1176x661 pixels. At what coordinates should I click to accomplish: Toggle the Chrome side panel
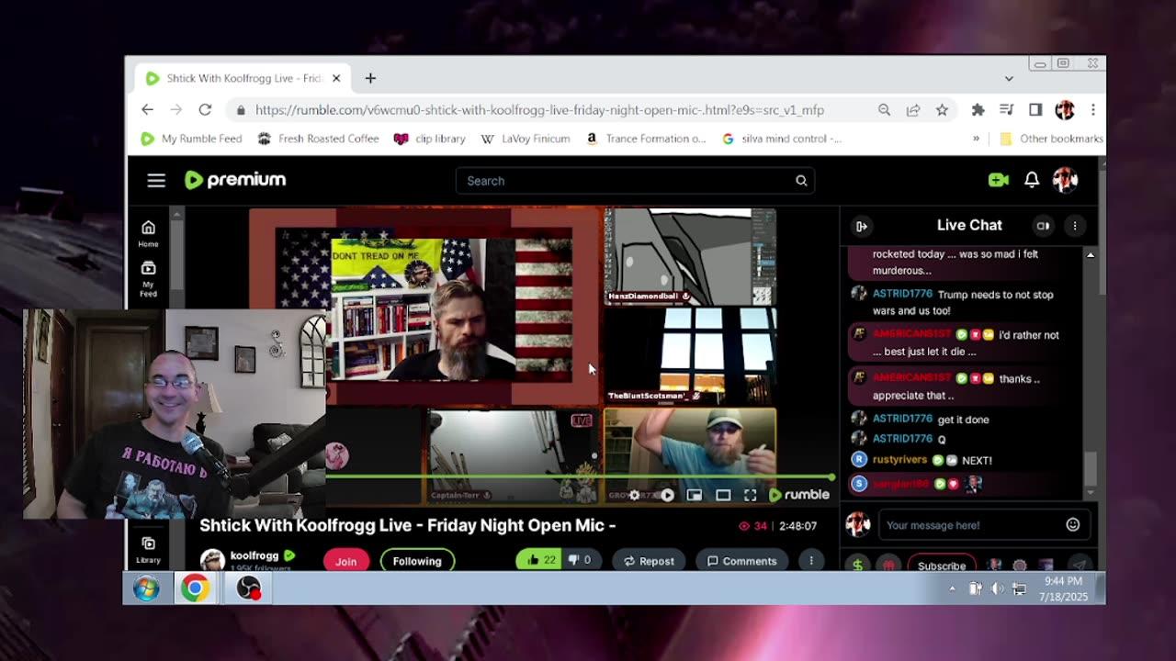(1035, 109)
